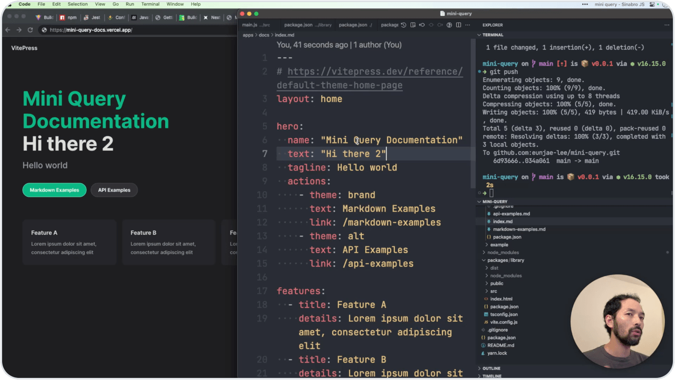Open editor more actions ellipsis
675x380 pixels.
point(468,25)
